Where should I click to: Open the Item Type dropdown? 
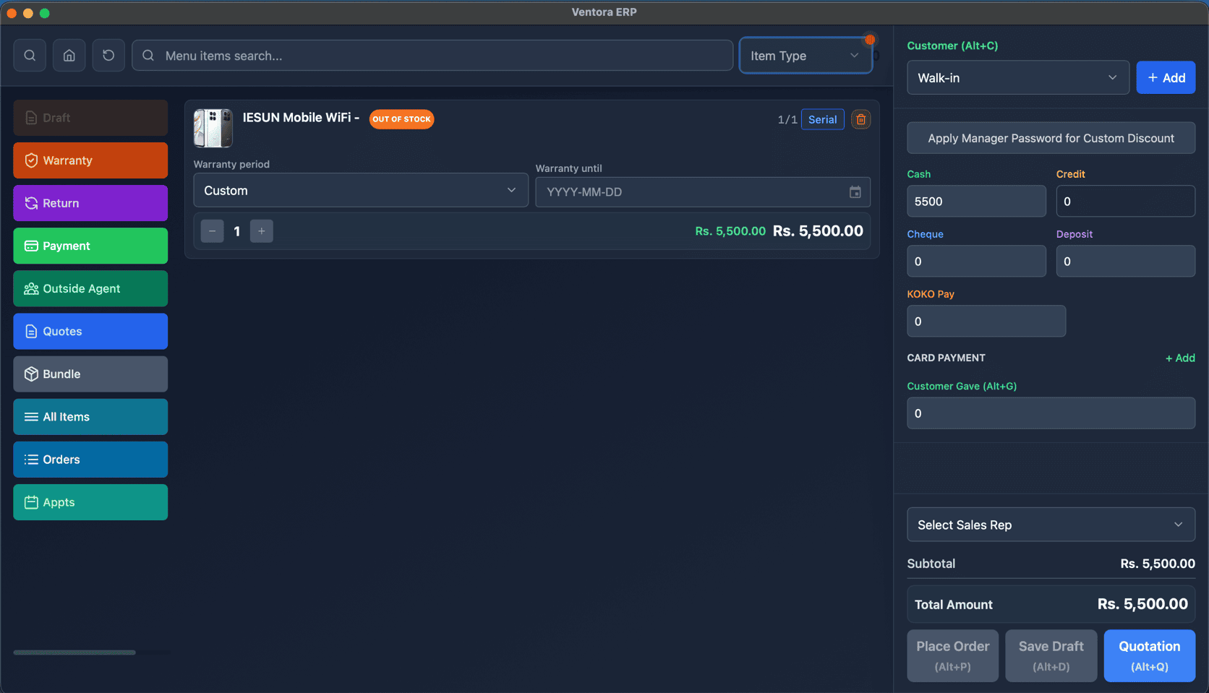[806, 56]
